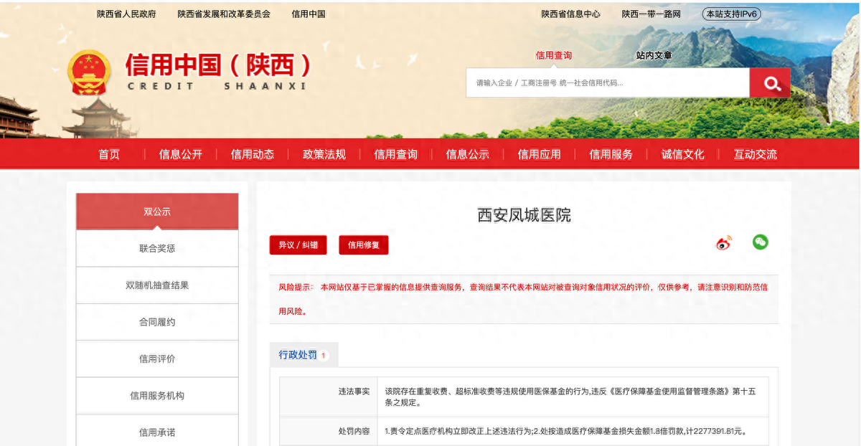Focus the enterprise search input field
The width and height of the screenshot is (861, 446).
tap(608, 83)
